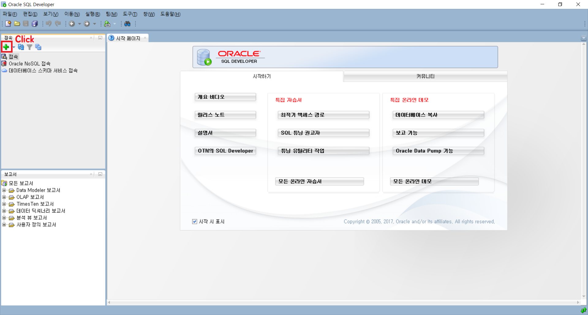Screen dimensions: 588x315
Task: Click the vertical scrollbar down arrow
Action: pyautogui.click(x=584, y=296)
